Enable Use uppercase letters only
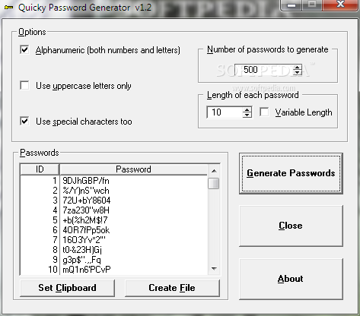The width and height of the screenshot is (360, 316). (24, 85)
